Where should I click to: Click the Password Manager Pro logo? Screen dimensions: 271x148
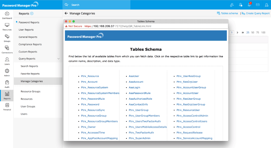tap(20, 5)
